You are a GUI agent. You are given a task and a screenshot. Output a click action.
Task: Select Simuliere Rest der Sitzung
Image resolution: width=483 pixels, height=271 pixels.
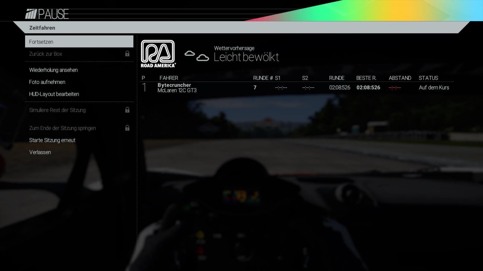(x=79, y=110)
